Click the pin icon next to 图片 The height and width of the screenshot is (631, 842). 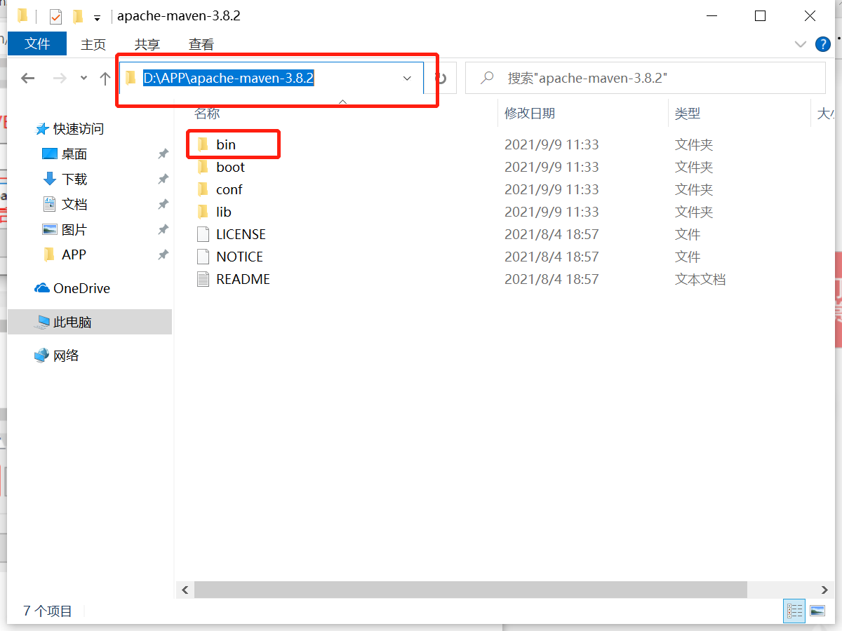(163, 230)
